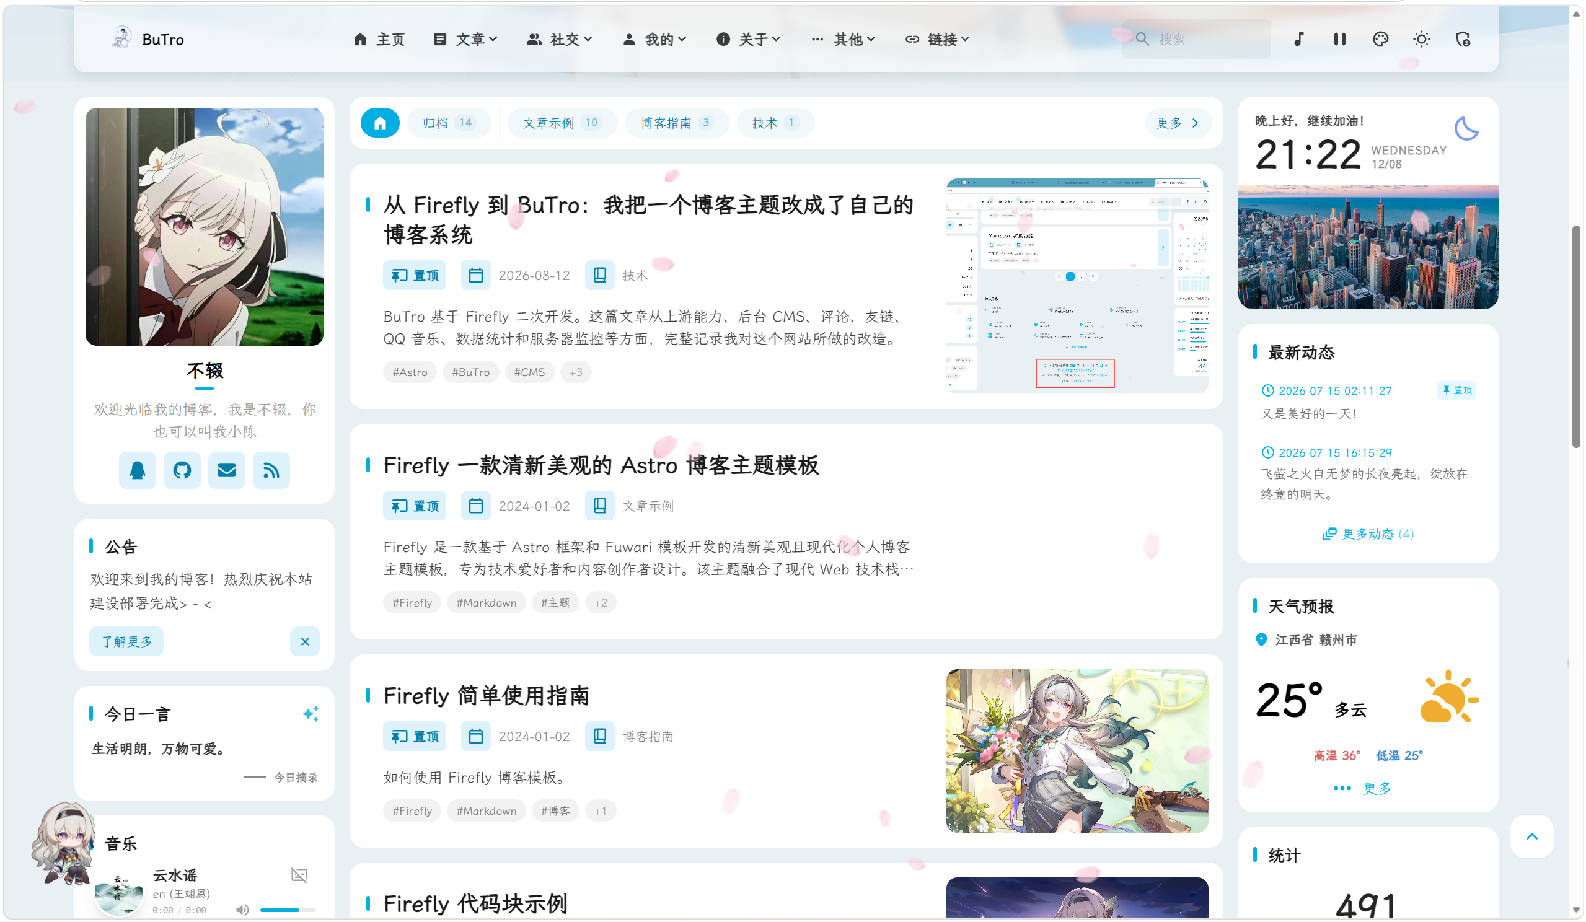Click the +3 more tags badge

pyautogui.click(x=575, y=372)
